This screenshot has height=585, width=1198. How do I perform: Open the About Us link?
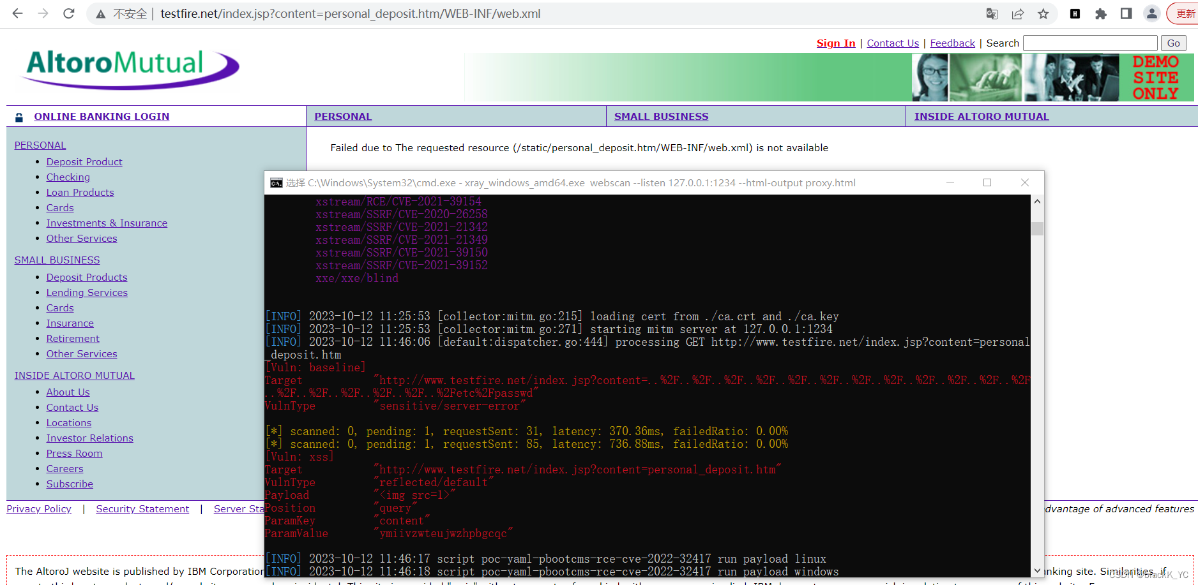click(x=68, y=392)
